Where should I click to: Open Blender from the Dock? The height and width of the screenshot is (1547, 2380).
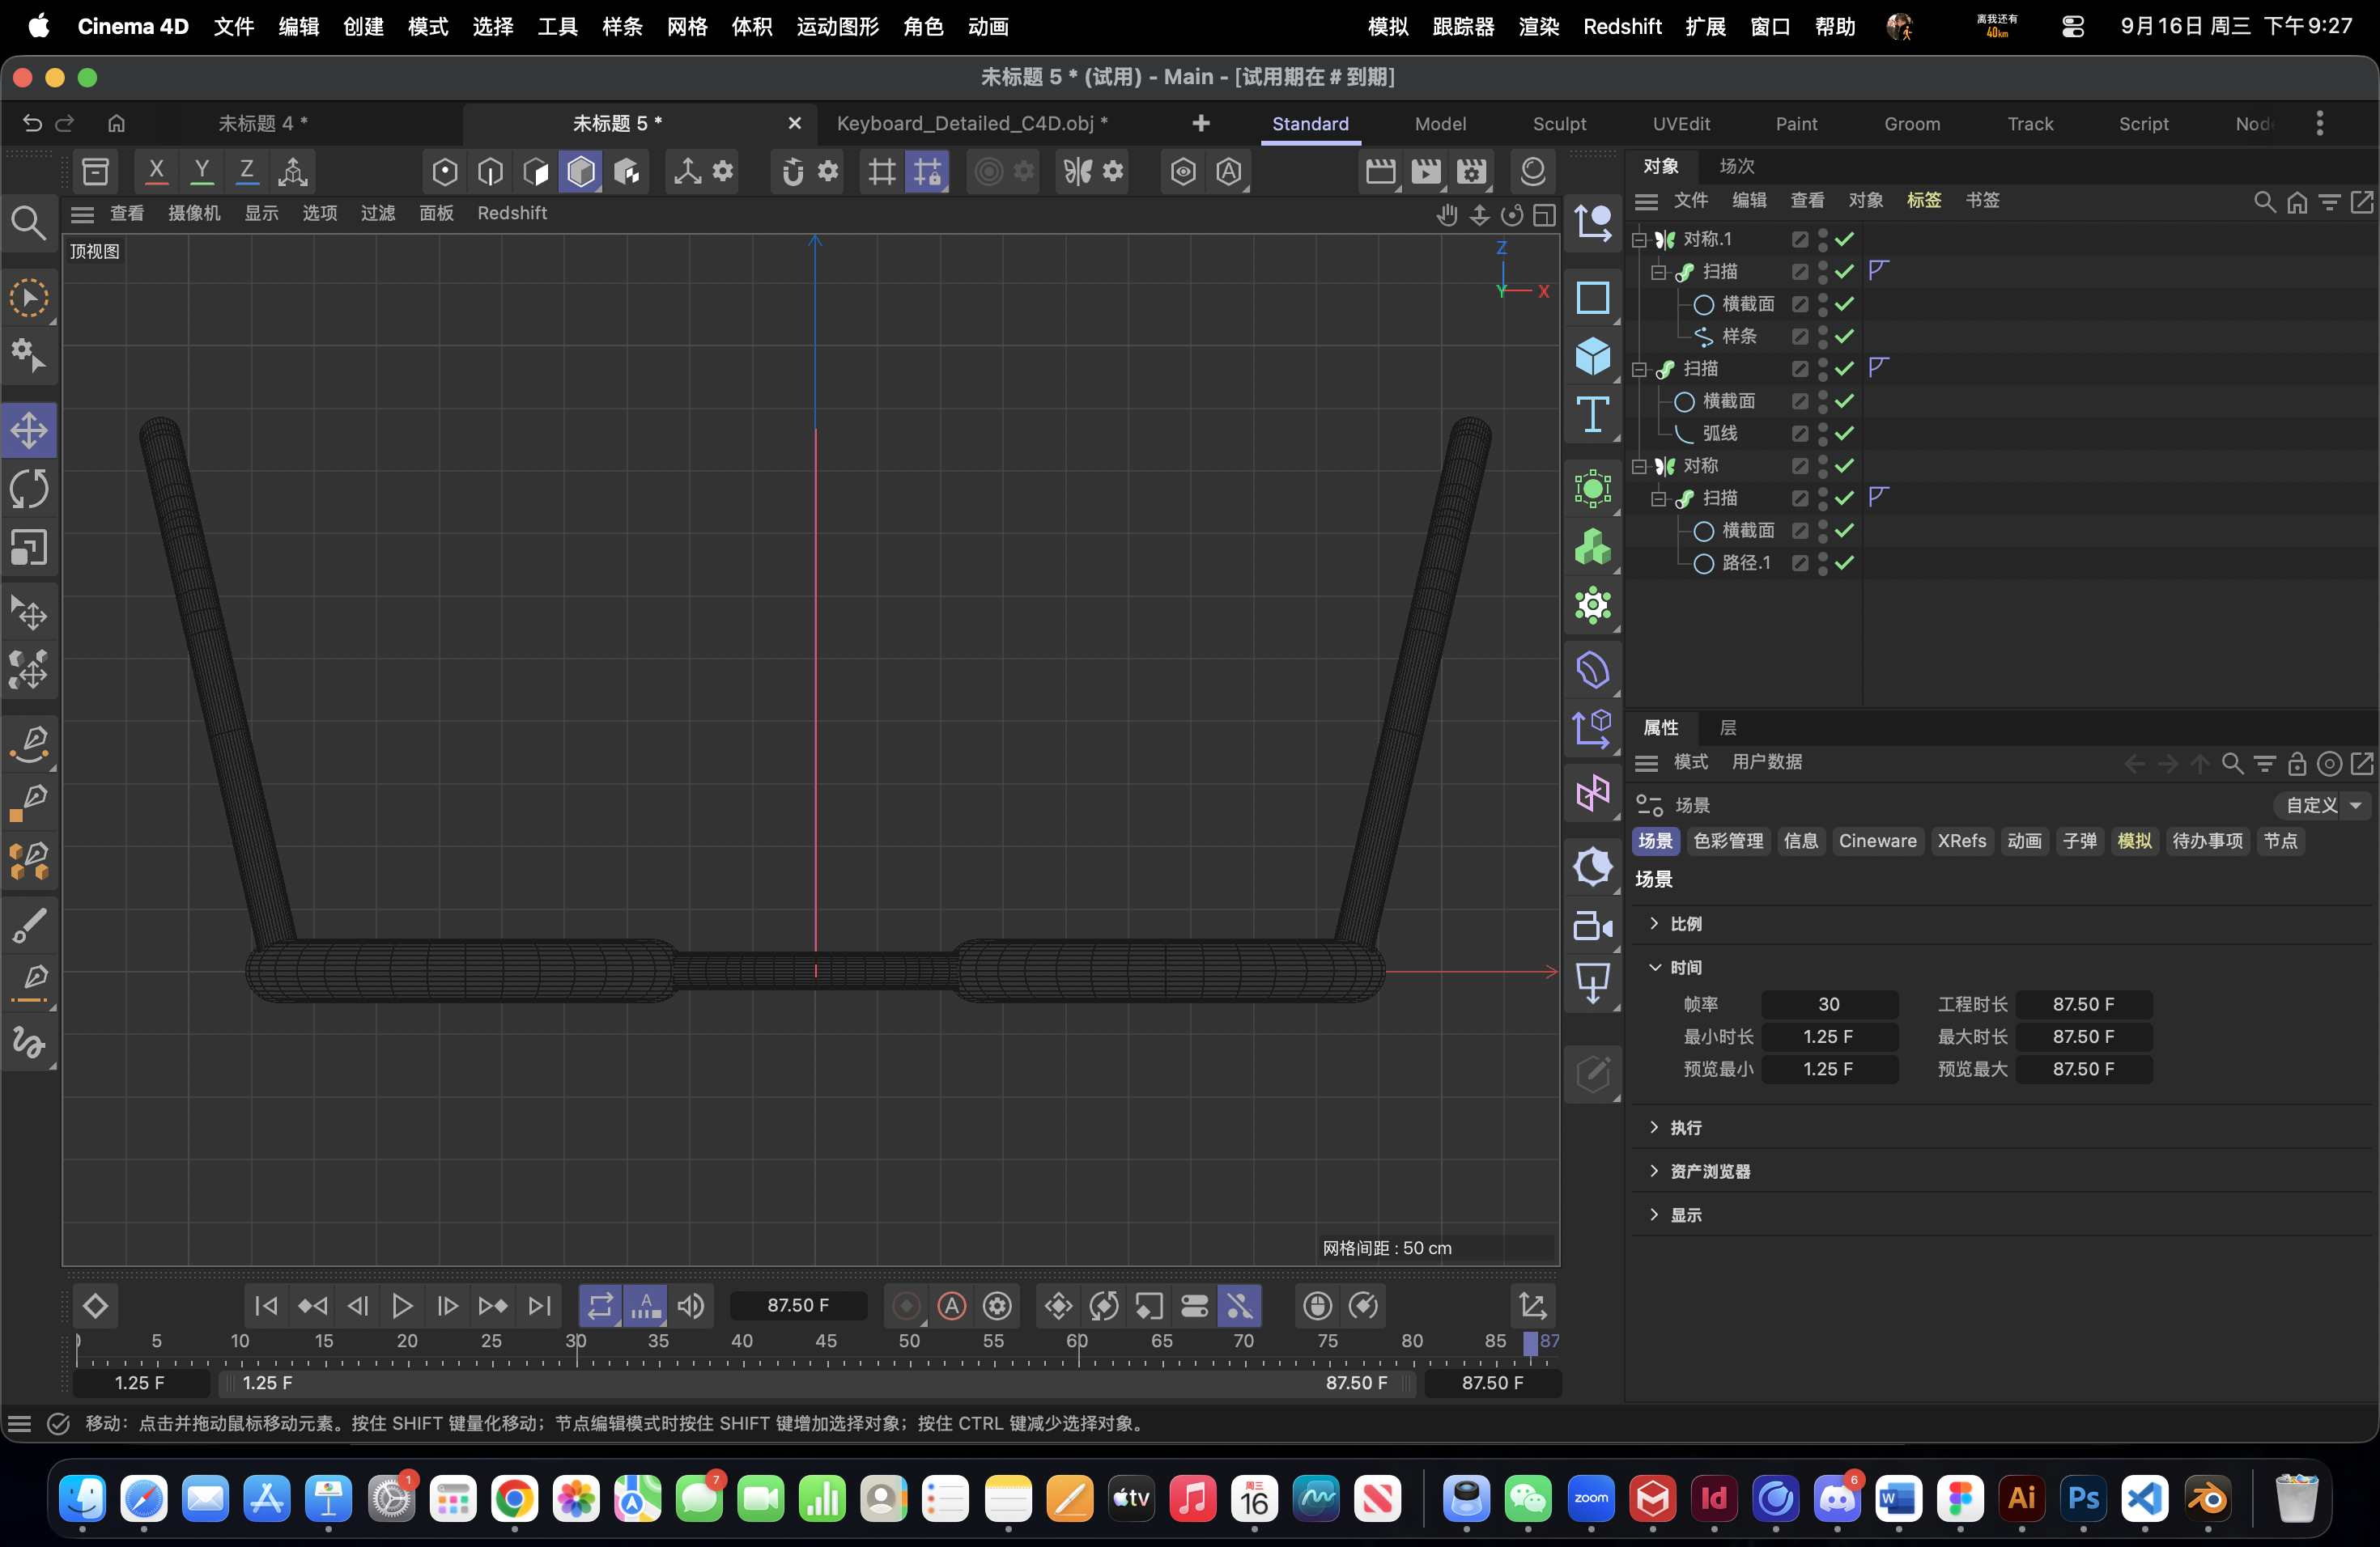2207,1498
